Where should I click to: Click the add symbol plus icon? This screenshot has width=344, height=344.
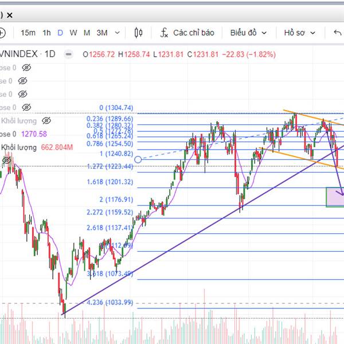2,33
